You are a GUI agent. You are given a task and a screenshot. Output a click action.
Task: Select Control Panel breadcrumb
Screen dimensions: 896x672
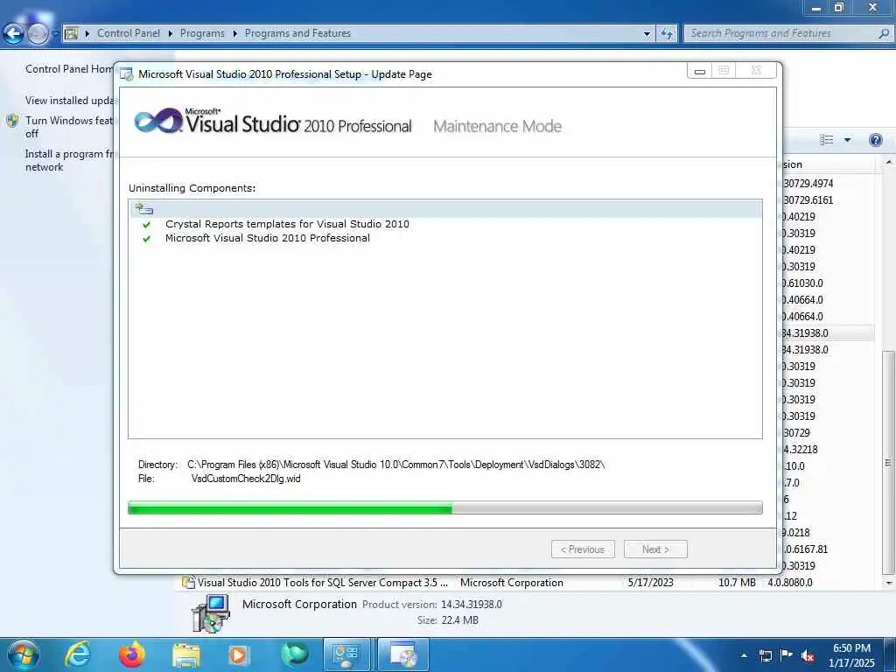[x=129, y=33]
